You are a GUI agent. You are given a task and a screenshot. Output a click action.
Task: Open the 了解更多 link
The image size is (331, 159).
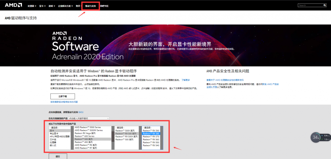click(186, 80)
